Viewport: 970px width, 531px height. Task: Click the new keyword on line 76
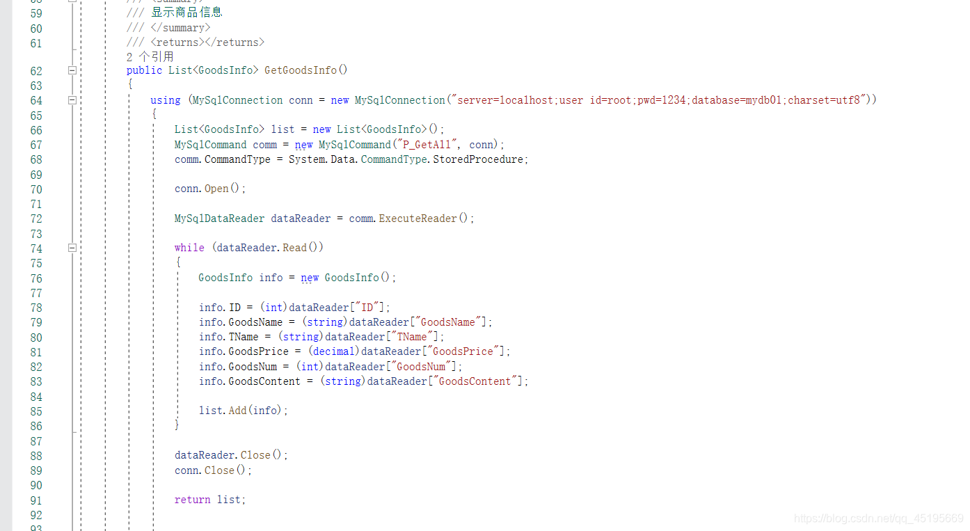click(310, 278)
